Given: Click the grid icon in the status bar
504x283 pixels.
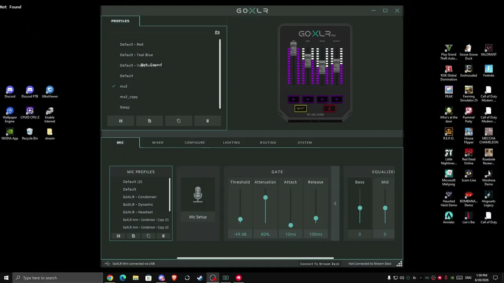Looking at the screenshot, I should pos(399,264).
